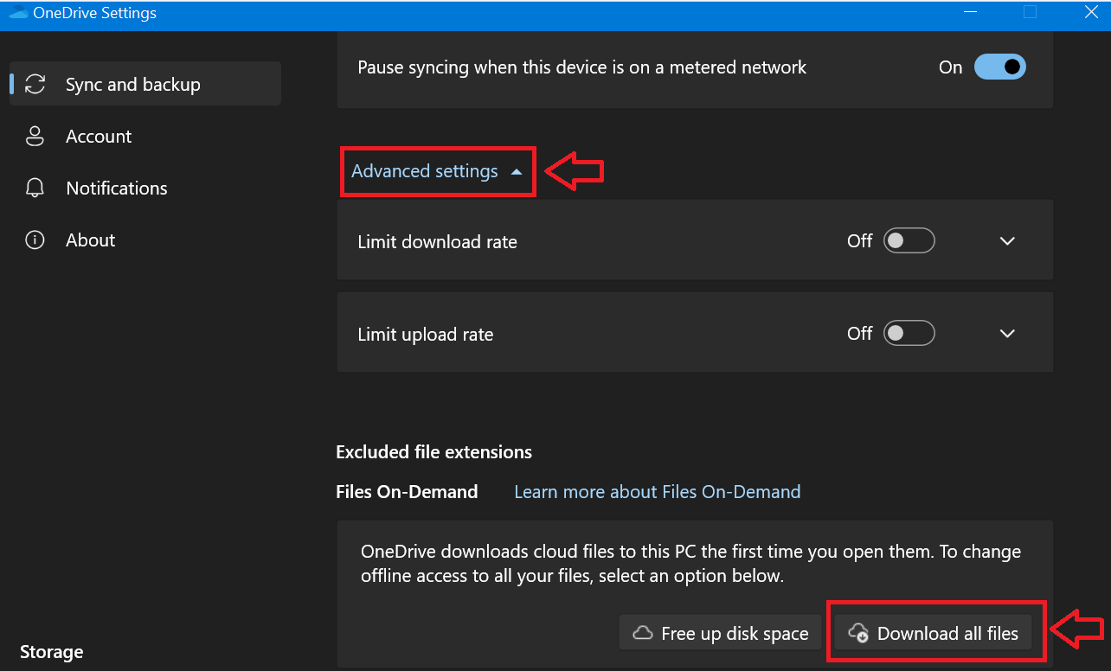Click the Storage label in sidebar

tap(52, 651)
